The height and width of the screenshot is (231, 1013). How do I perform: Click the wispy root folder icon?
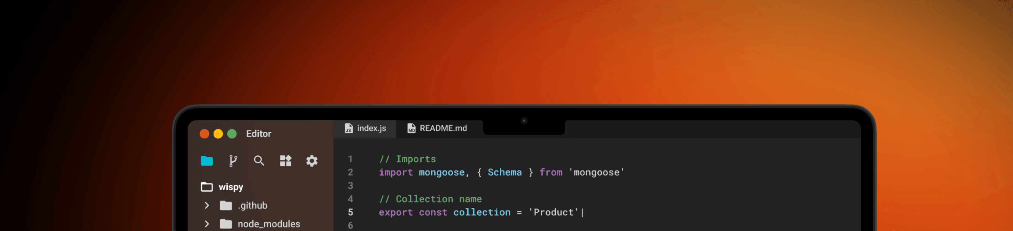(207, 187)
